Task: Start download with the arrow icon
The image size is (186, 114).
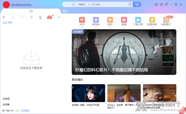Action: [x=13, y=17]
